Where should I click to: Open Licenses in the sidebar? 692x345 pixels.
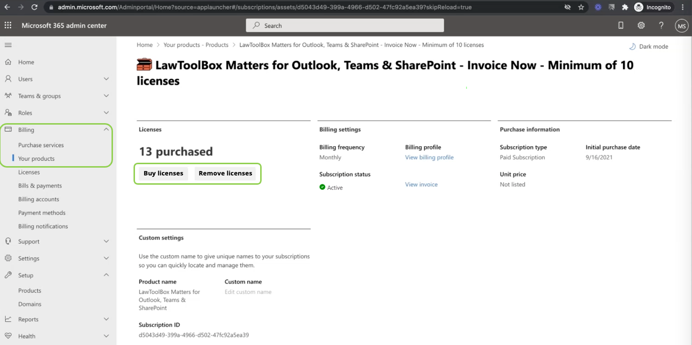point(29,172)
